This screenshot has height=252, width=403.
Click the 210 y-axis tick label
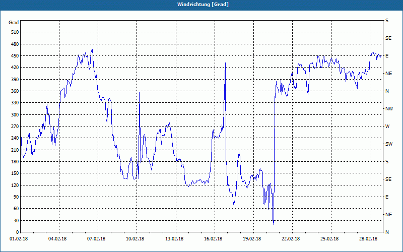(15, 150)
